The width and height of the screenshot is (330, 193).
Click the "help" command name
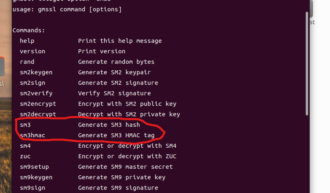27,41
